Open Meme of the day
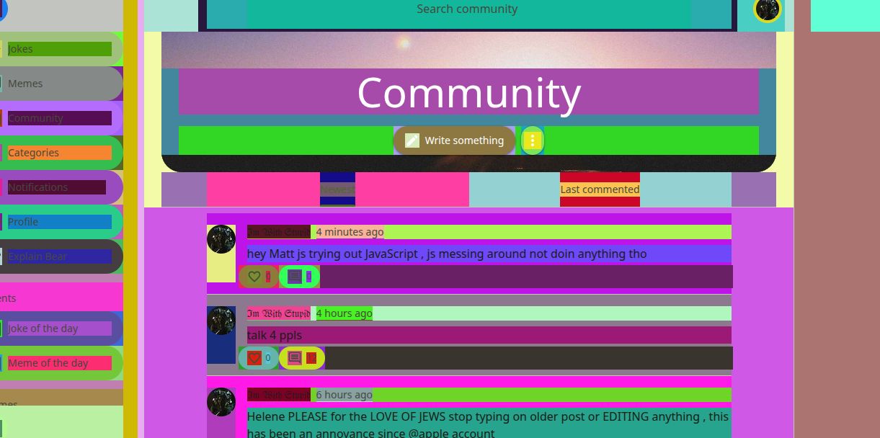Screen dimensions: 880x438 (x=59, y=363)
